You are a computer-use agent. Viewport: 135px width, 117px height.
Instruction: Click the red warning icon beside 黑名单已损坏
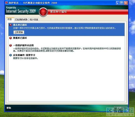[11, 25]
